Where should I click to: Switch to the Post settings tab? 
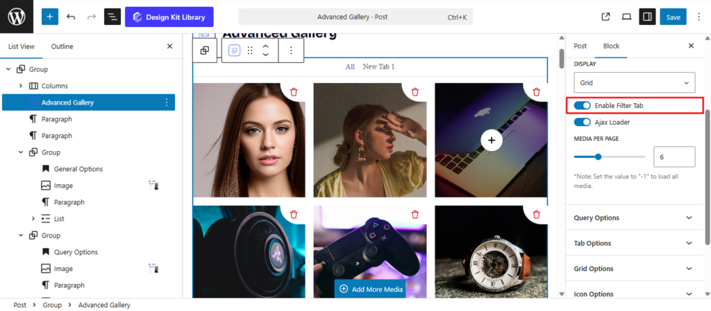(580, 46)
